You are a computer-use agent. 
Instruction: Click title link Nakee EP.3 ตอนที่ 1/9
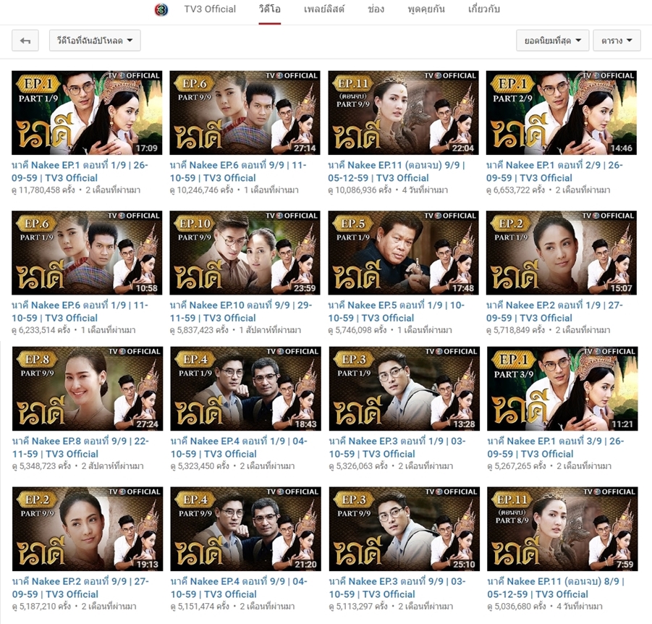pos(397,447)
